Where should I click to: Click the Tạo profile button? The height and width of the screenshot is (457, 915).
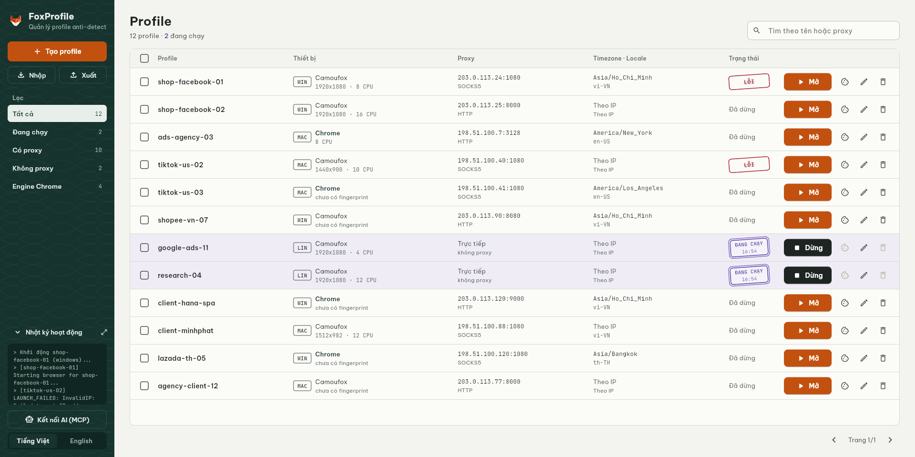point(57,51)
